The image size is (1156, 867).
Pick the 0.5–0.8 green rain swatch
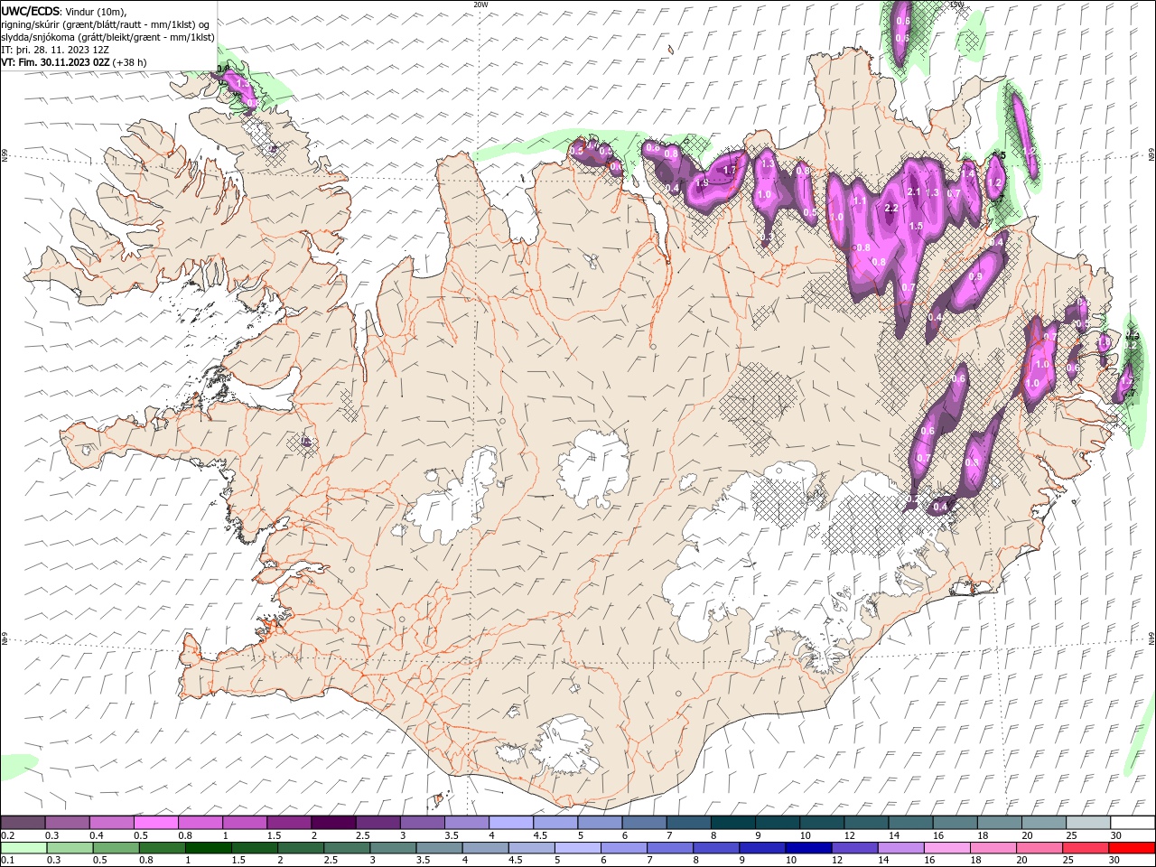coord(117,847)
